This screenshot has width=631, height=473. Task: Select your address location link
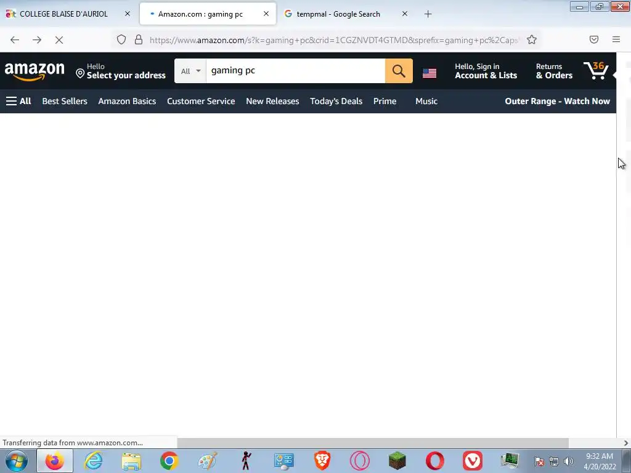tap(121, 71)
